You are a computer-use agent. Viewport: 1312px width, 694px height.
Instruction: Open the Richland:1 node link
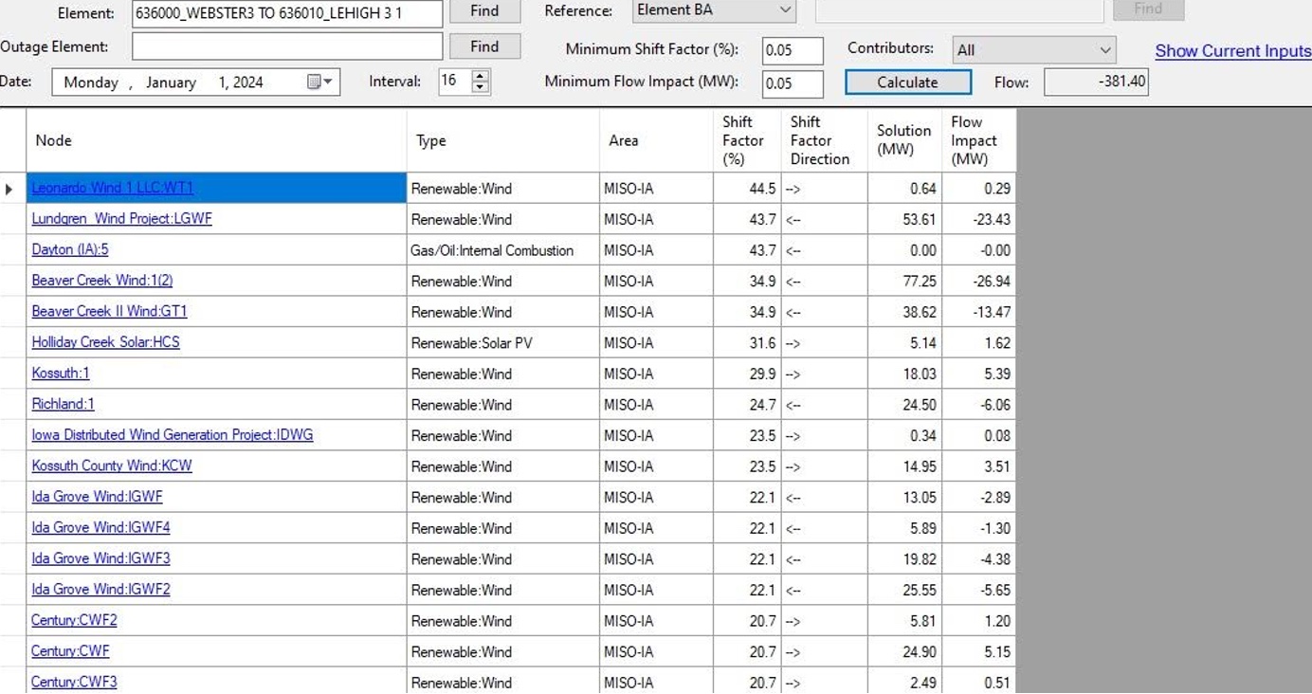pyautogui.click(x=63, y=404)
